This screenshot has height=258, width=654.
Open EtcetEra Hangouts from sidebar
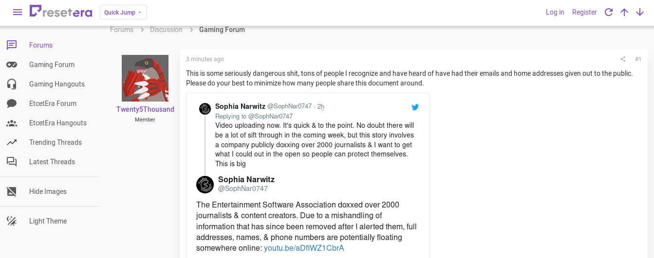58,123
